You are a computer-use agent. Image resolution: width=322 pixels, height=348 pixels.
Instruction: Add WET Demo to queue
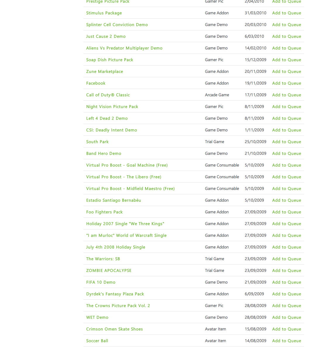[x=287, y=317]
